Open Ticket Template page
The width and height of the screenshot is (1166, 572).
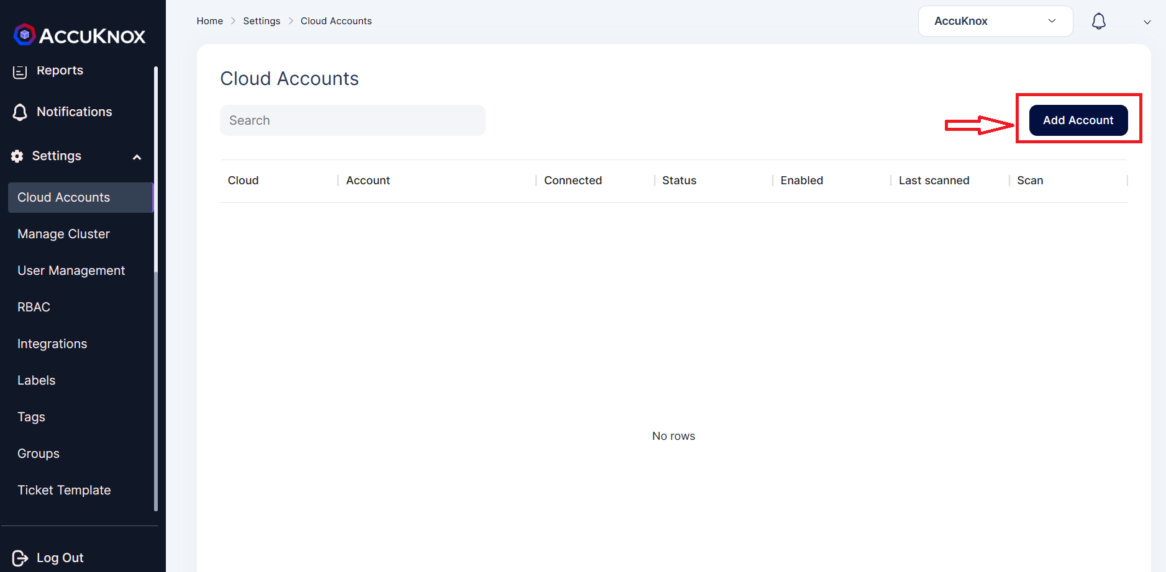click(64, 490)
